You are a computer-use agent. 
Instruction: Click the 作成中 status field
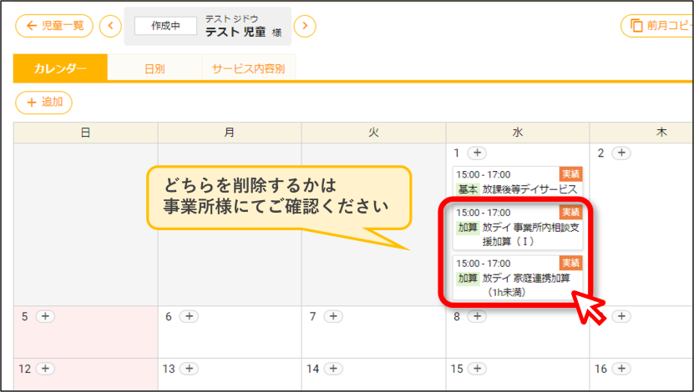point(165,26)
